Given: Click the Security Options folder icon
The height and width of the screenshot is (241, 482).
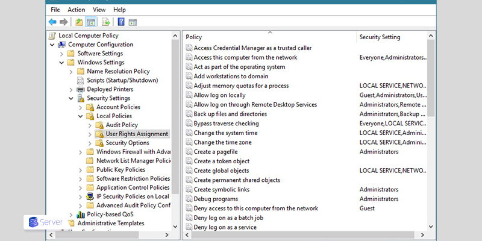Looking at the screenshot, I should coord(99,143).
